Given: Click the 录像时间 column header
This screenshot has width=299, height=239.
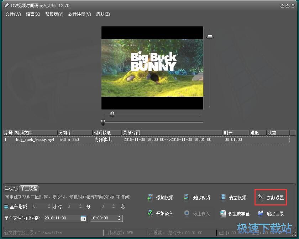Looking at the screenshot, I should [x=172, y=133].
